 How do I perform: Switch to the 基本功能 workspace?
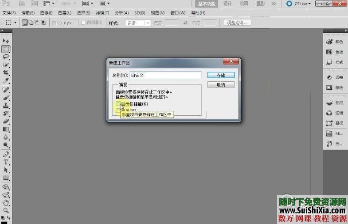coord(207,4)
